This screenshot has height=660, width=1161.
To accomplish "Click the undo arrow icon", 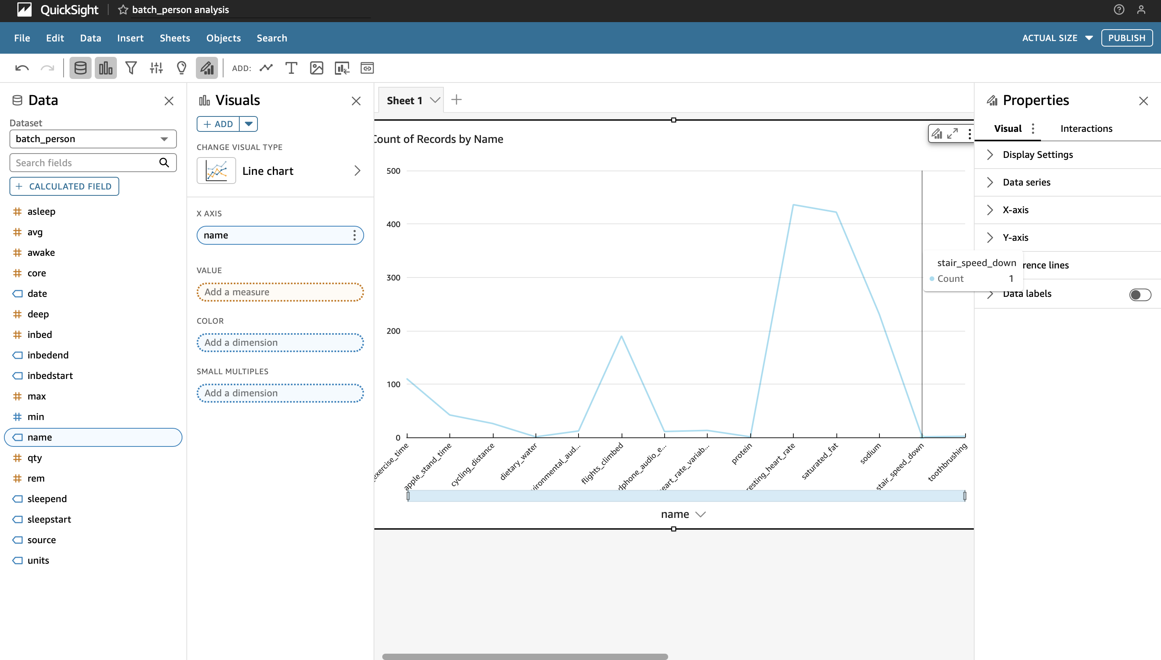I will pos(22,68).
